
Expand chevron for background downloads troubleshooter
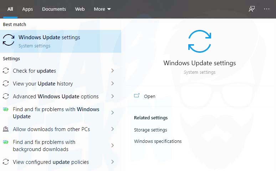(x=112, y=145)
